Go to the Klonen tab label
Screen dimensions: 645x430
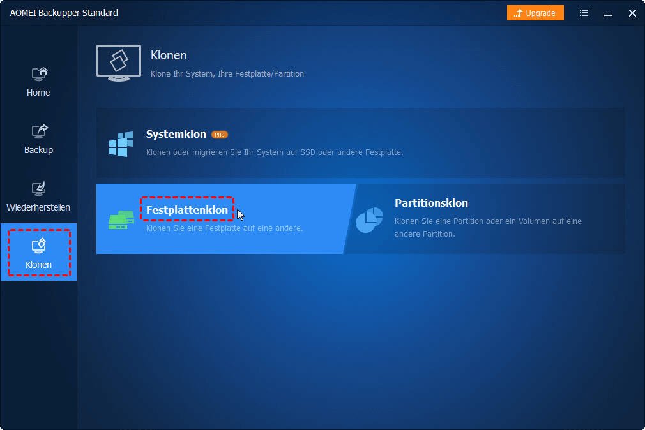[39, 265]
